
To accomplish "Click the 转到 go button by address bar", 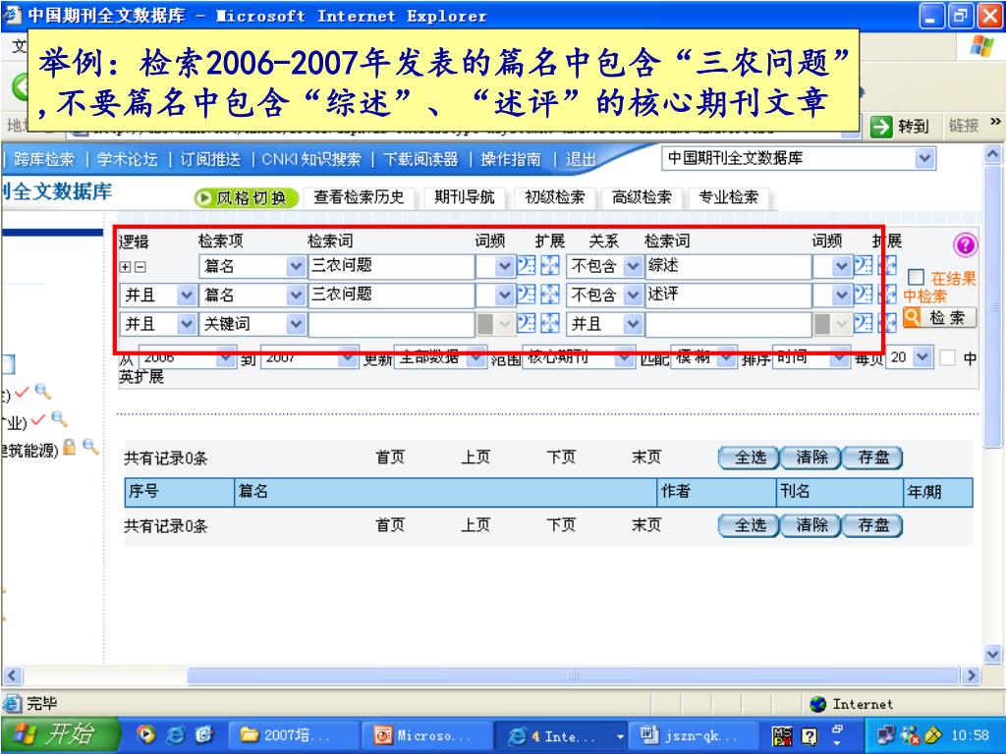I will (x=900, y=127).
